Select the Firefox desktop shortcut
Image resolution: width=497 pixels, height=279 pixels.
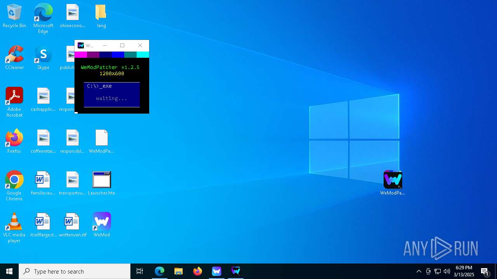point(14,142)
